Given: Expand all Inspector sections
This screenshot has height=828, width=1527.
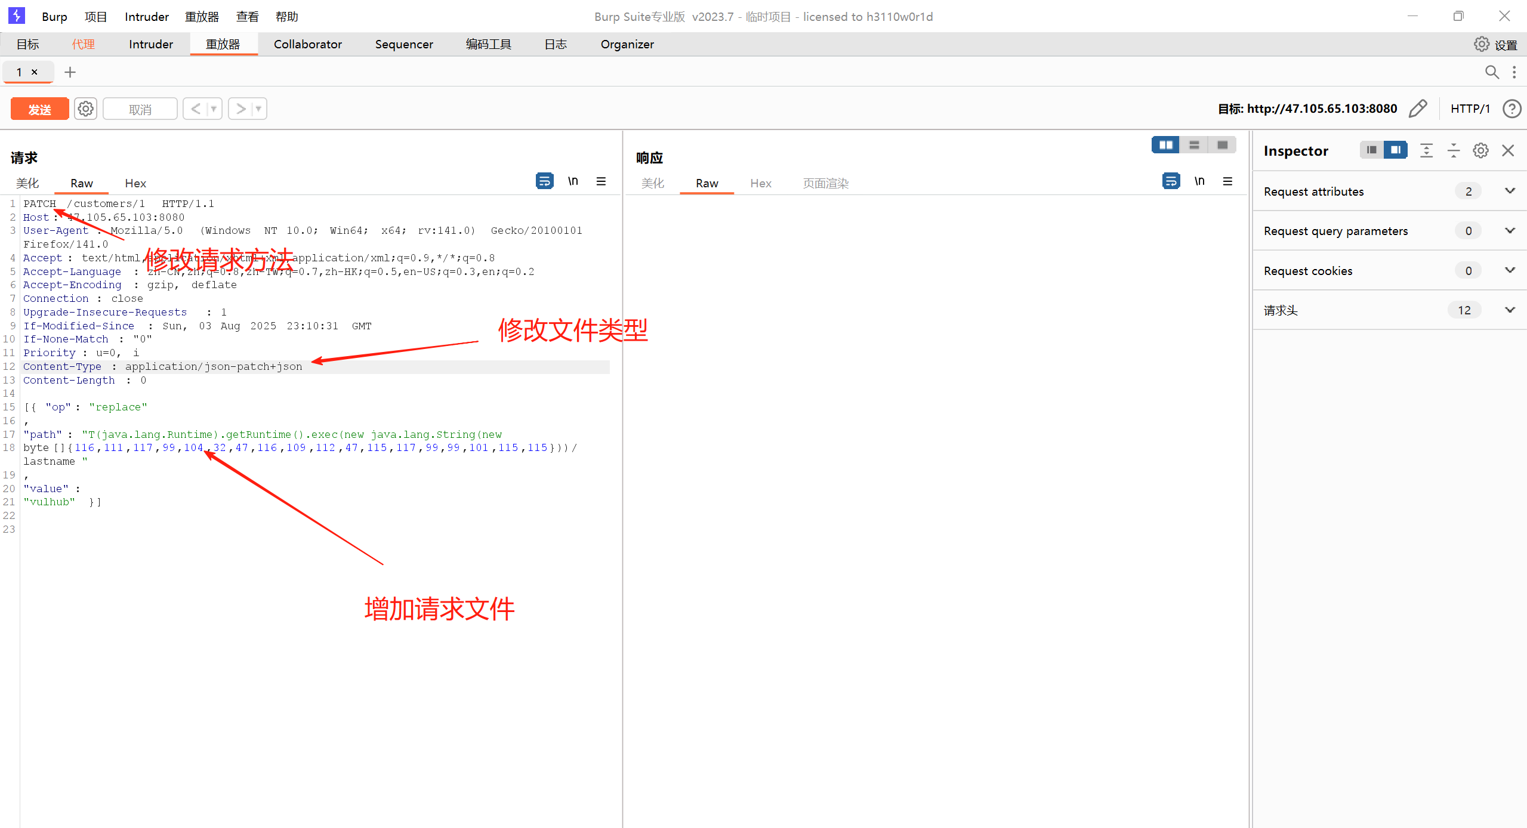Looking at the screenshot, I should pyautogui.click(x=1426, y=150).
